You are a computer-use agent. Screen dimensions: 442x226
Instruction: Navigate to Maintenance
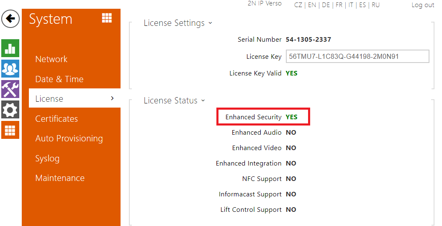[x=60, y=178]
